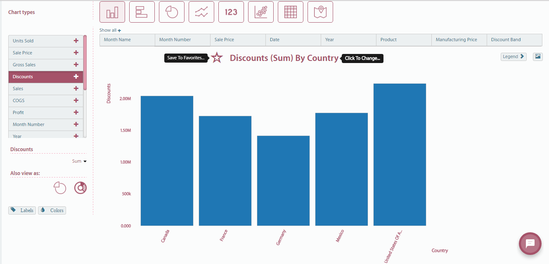549x264 pixels.
Task: Select the highlighted Discounts measure row
Action: click(46, 77)
